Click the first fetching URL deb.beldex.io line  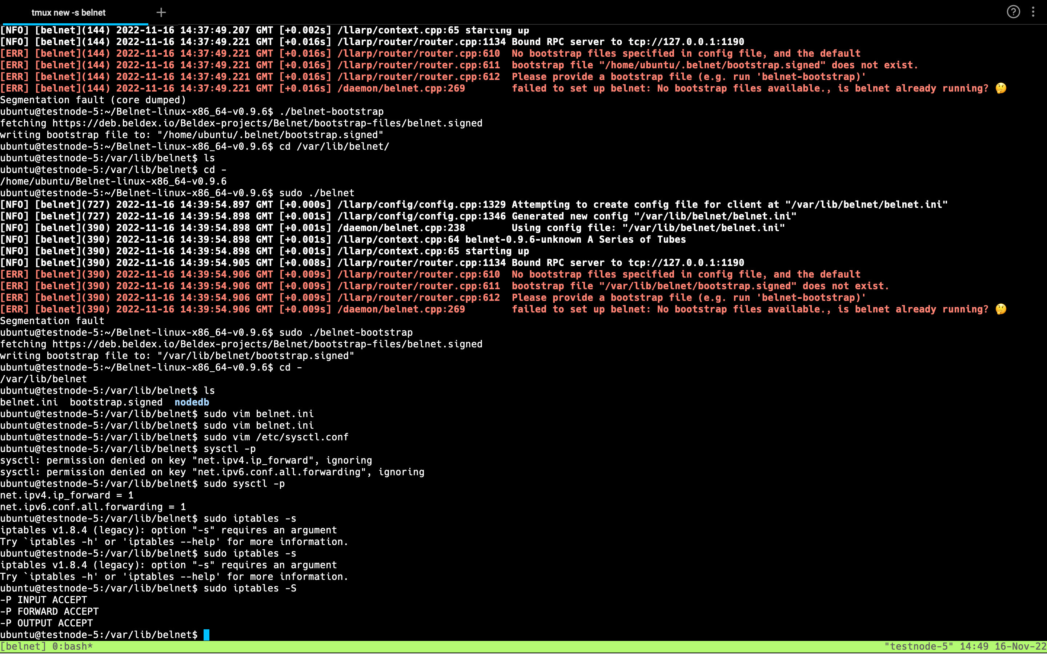click(x=241, y=123)
